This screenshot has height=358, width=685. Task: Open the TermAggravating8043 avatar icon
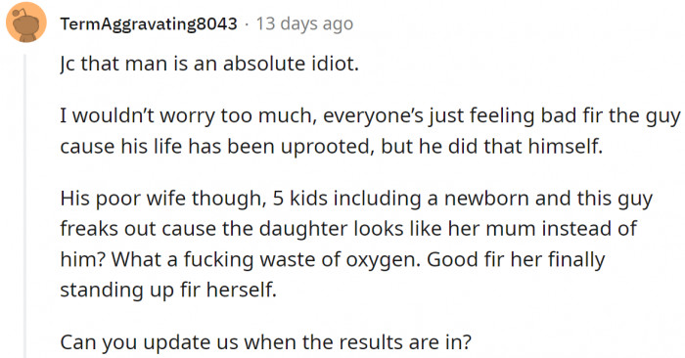26,22
